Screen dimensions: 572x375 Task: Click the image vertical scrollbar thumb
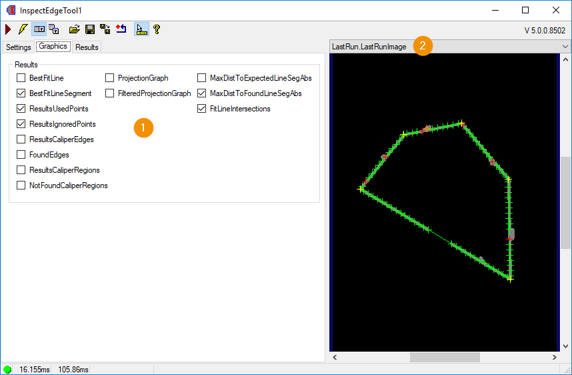tap(565, 203)
